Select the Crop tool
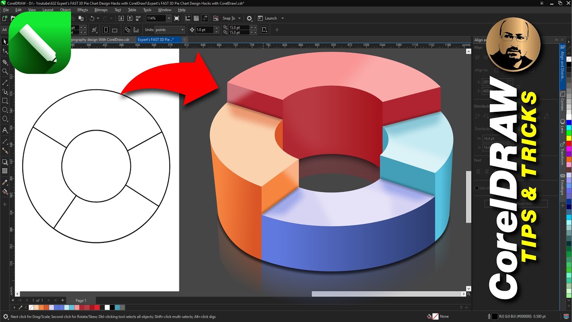The width and height of the screenshot is (572, 322). click(5, 62)
